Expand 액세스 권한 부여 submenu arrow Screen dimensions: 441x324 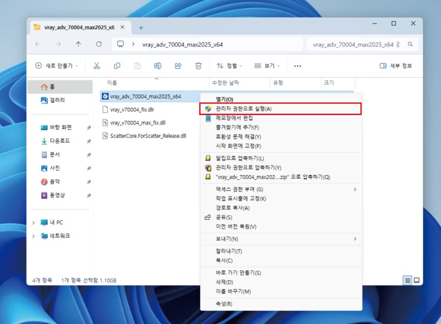click(x=355, y=189)
